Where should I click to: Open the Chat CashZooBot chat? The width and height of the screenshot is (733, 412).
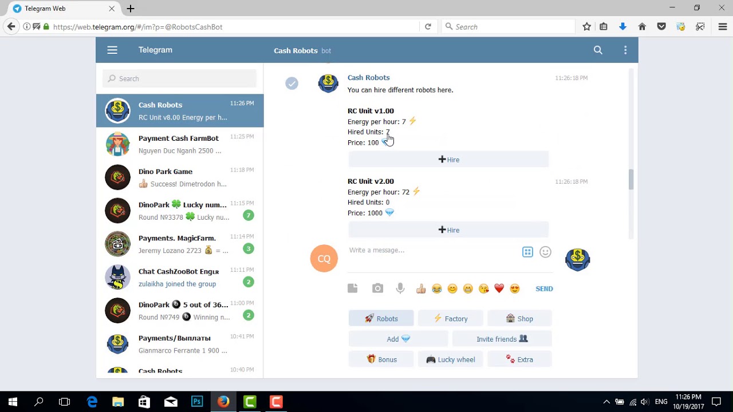pos(180,278)
